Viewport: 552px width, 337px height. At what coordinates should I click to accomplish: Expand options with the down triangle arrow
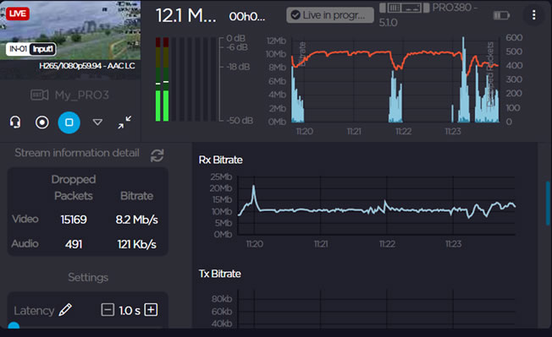97,122
